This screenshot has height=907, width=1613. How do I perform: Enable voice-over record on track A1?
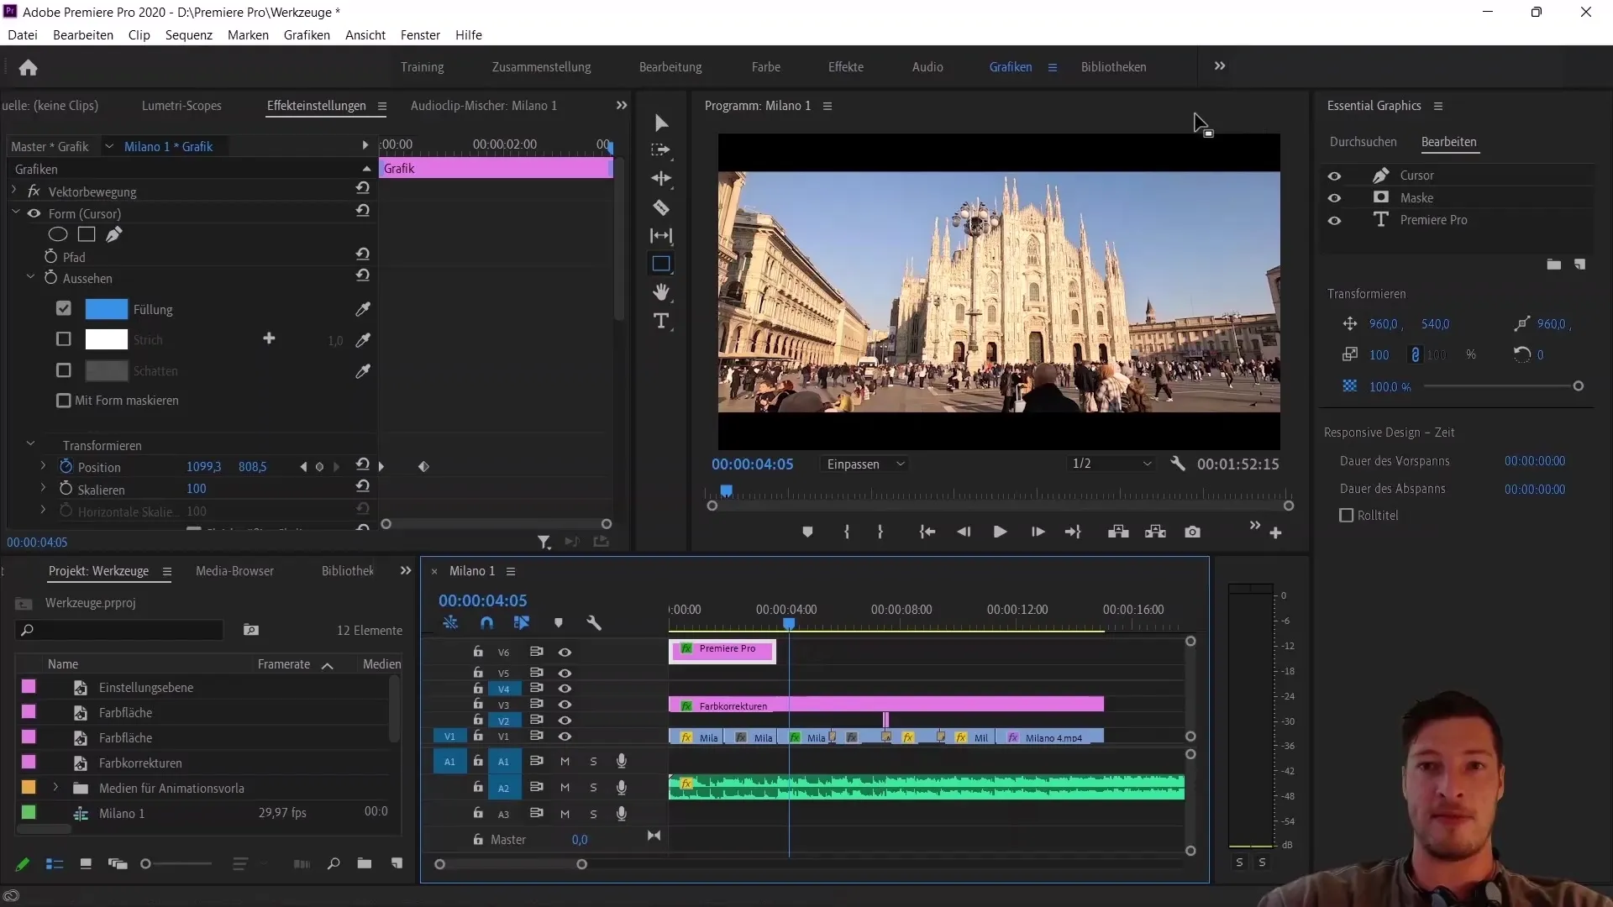[622, 761]
